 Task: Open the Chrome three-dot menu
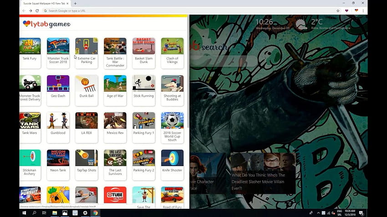pyautogui.click(x=363, y=10)
